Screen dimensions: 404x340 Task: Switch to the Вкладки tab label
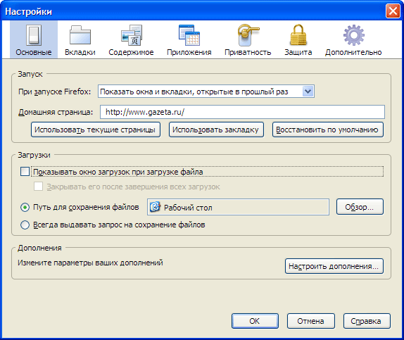tap(80, 52)
